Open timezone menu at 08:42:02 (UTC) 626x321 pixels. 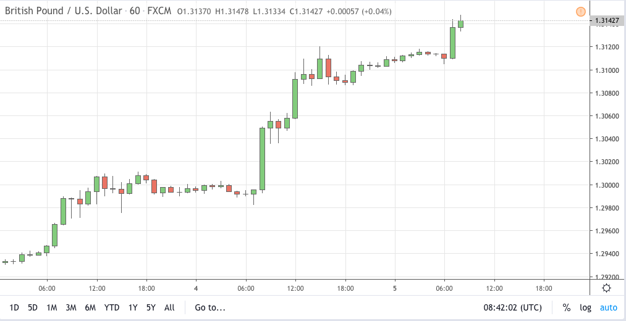pyautogui.click(x=513, y=307)
